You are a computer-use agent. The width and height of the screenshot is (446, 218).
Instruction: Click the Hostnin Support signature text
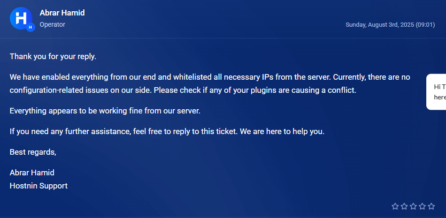(38, 186)
